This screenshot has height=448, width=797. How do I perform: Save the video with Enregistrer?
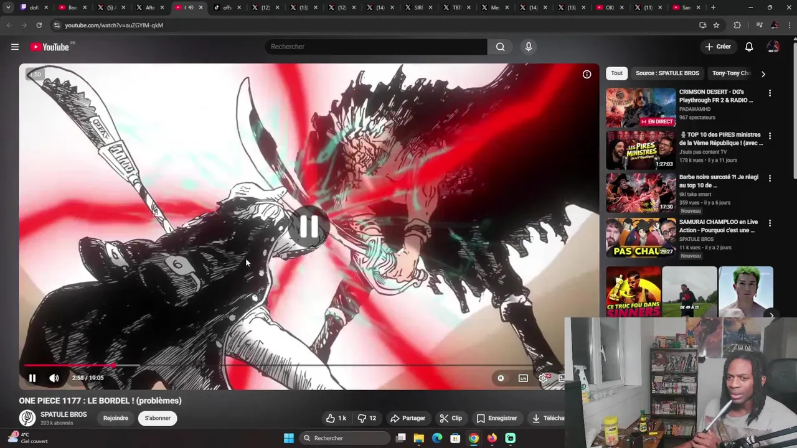pos(497,418)
